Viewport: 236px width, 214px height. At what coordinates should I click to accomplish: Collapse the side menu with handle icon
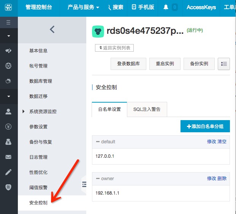coord(84,184)
